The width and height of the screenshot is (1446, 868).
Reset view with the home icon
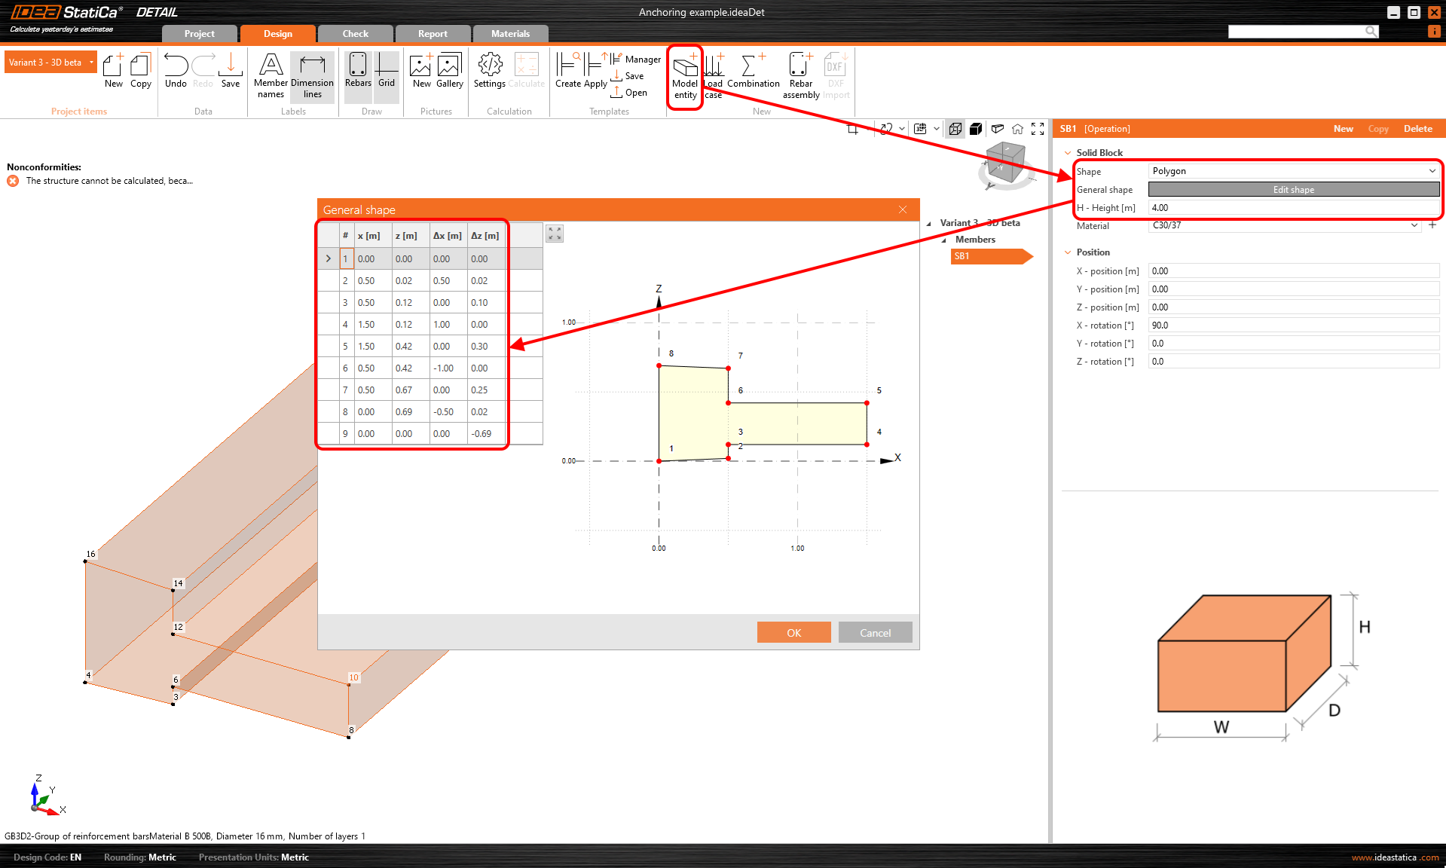[1017, 129]
